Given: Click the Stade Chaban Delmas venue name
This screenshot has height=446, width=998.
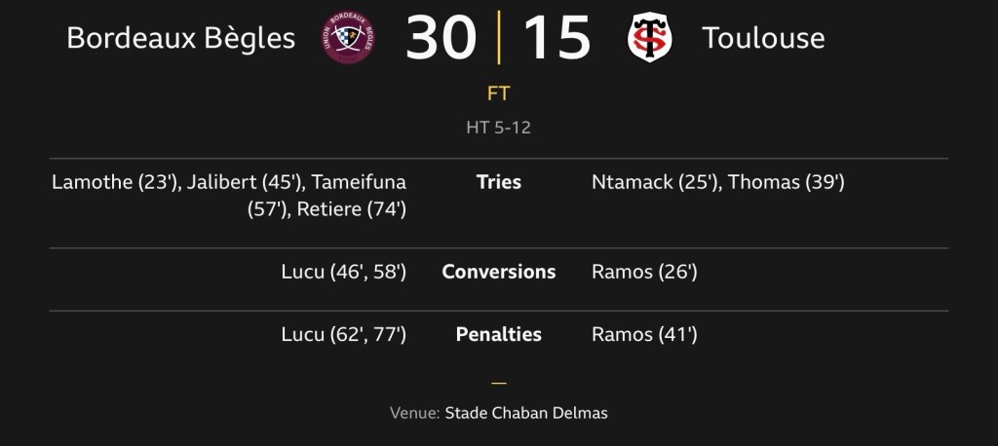Looking at the screenshot, I should point(526,413).
